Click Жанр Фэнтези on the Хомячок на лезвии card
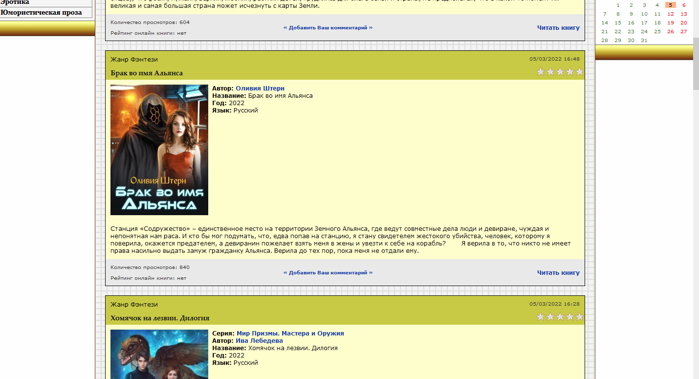The width and height of the screenshot is (699, 379). point(134,305)
